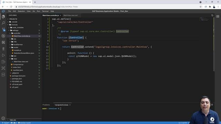Switch to the Problems panel tab
Screen dimensions: 221x124
(46, 105)
